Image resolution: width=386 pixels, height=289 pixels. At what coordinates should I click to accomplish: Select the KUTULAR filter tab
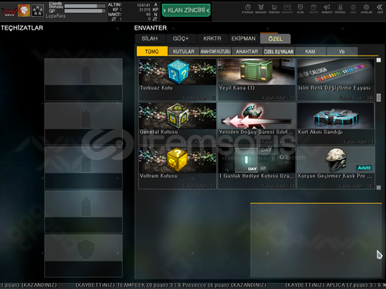tap(183, 52)
